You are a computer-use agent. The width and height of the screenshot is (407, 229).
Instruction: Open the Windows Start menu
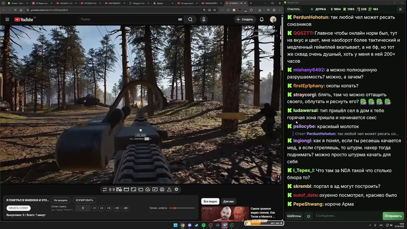tap(176, 226)
